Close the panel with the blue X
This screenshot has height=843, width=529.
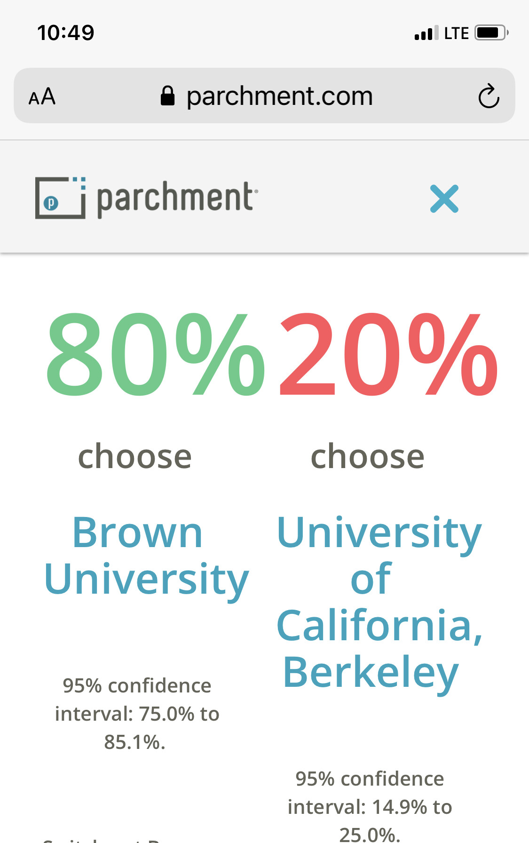[444, 199]
